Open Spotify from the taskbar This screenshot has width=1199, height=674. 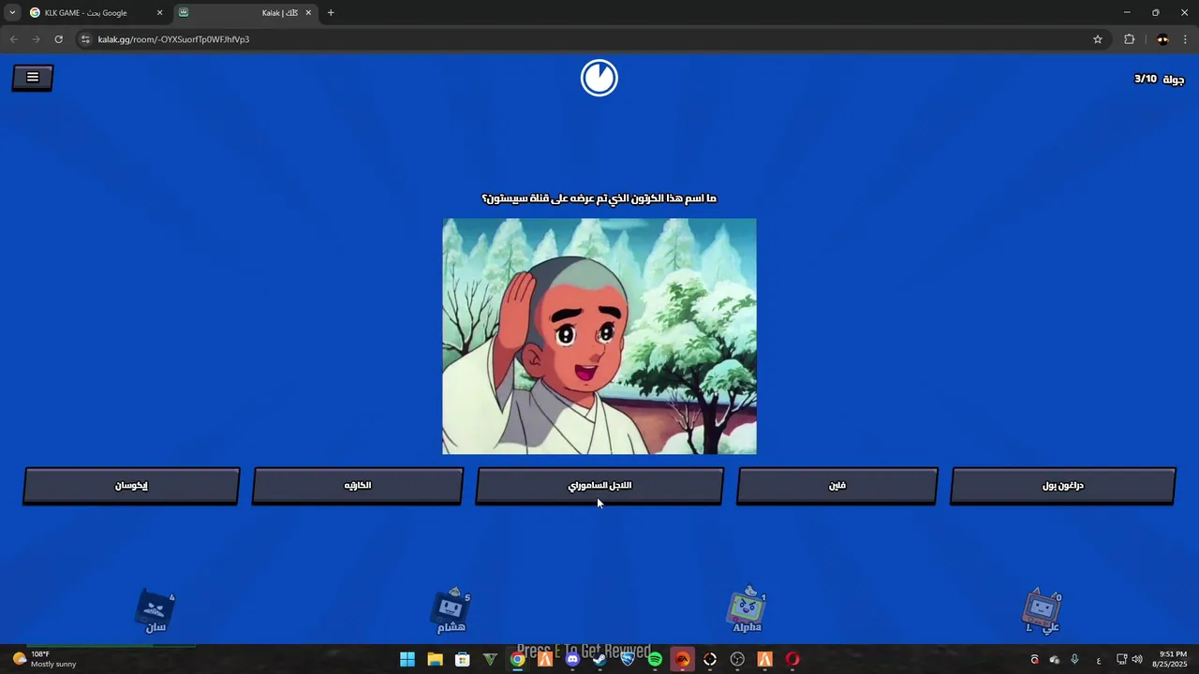pos(655,659)
